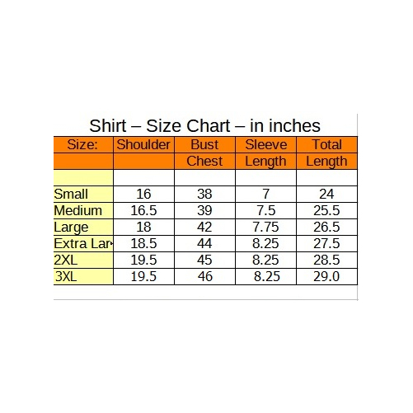This screenshot has height=413, width=413.
Task: Select Extra Large total length 27.5
Action: [x=327, y=244]
